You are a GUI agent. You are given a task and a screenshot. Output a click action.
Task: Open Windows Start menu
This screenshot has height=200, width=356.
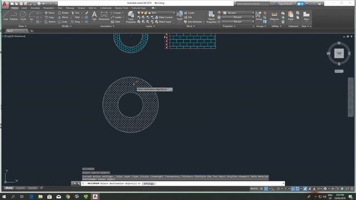pyautogui.click(x=4, y=197)
